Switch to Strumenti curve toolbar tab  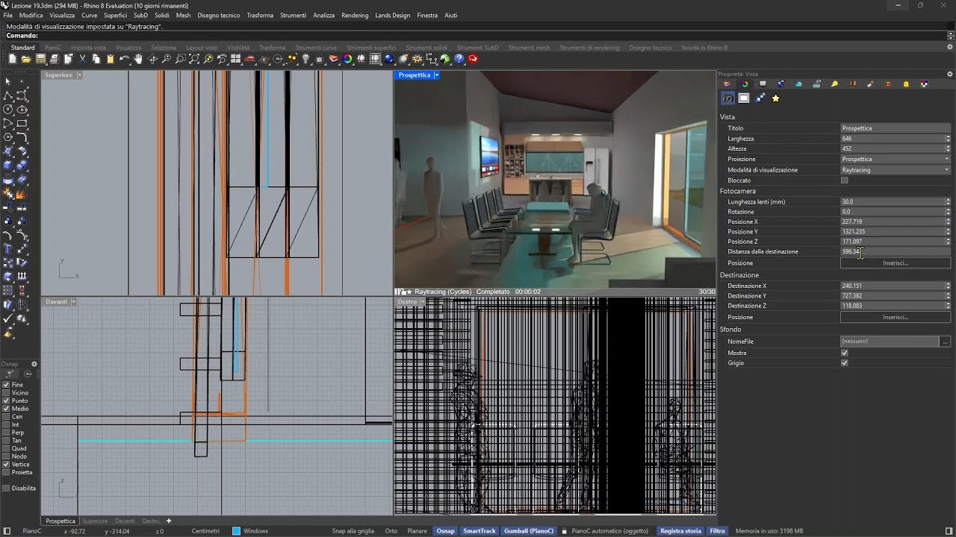coord(316,48)
